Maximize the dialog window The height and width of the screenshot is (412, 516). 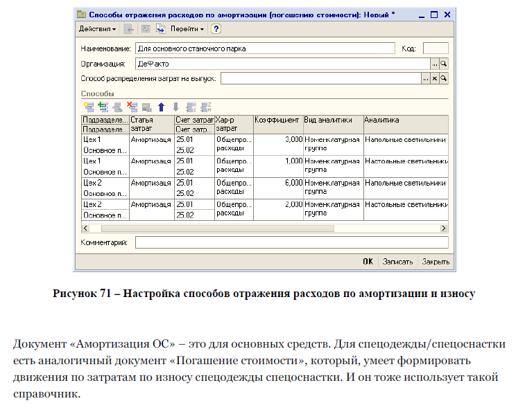pyautogui.click(x=434, y=15)
